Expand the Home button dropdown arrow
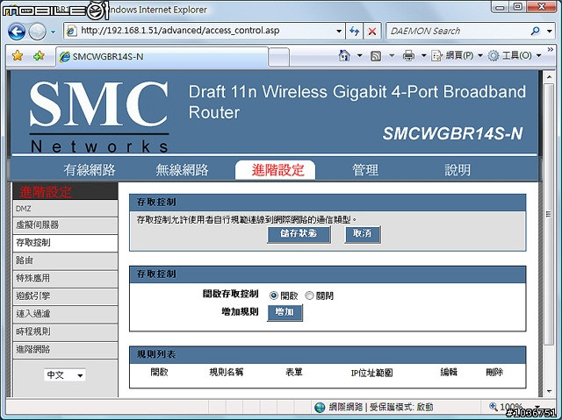The width and height of the screenshot is (562, 420). tap(359, 55)
